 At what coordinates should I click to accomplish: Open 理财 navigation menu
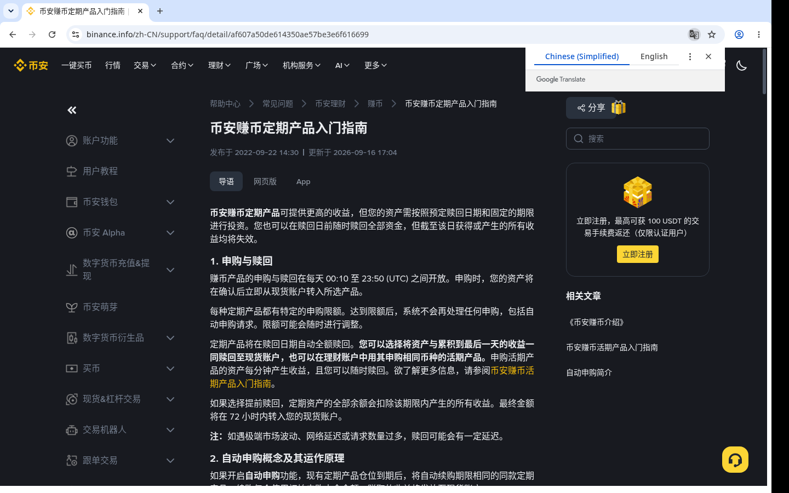click(x=220, y=65)
